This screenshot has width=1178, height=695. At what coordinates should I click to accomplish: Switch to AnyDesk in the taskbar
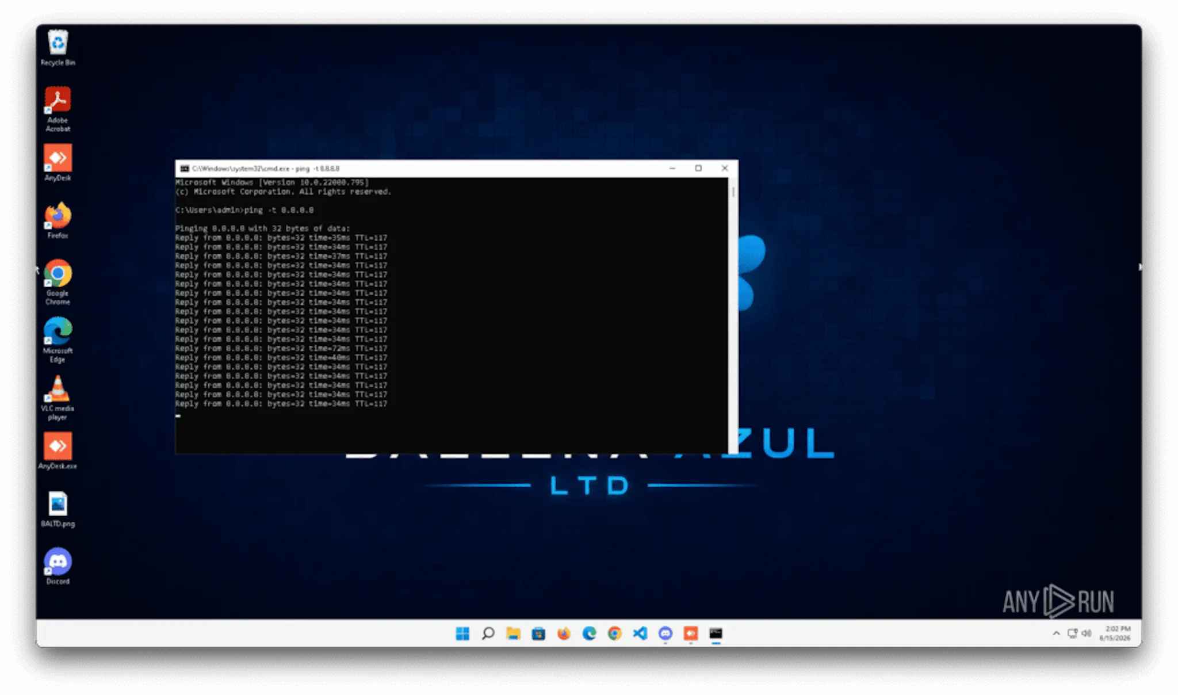[690, 633]
